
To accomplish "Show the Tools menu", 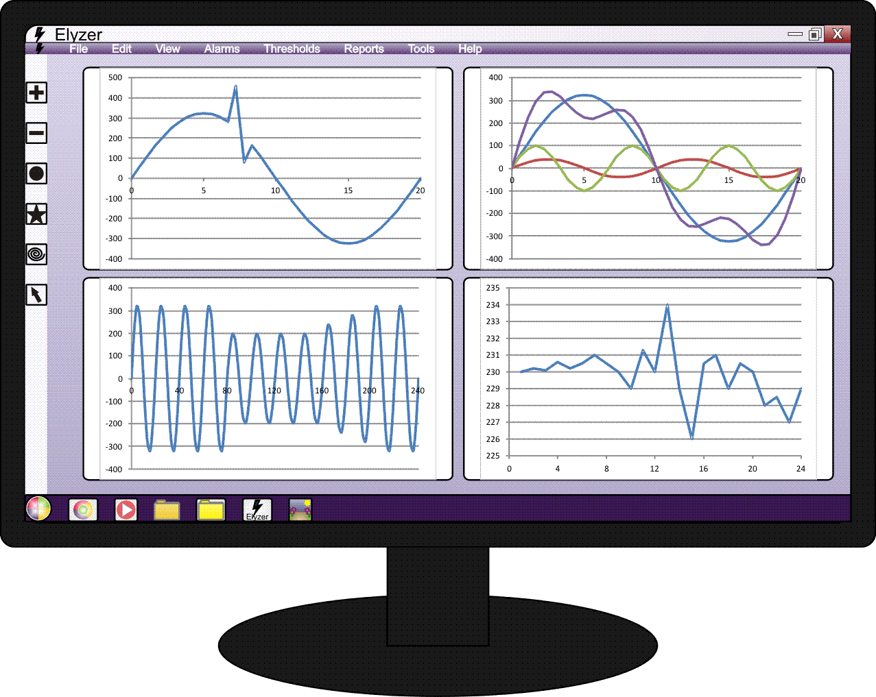I will [x=421, y=49].
